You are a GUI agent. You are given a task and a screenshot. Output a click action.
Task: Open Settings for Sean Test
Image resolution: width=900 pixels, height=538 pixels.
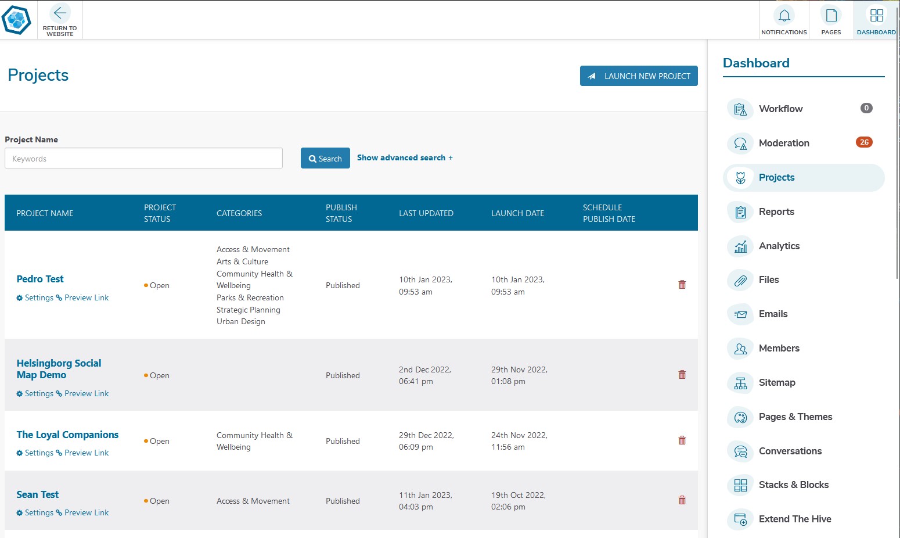[35, 512]
